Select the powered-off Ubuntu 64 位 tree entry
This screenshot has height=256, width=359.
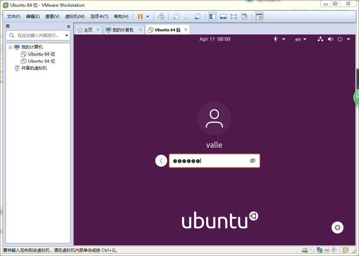point(42,61)
